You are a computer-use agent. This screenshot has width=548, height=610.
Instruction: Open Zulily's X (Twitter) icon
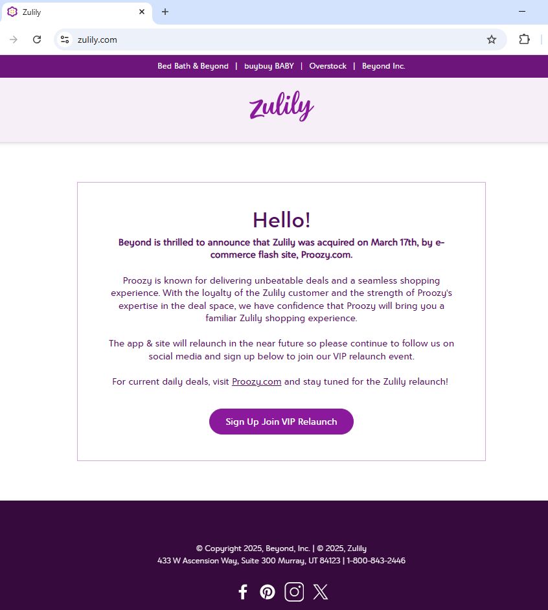(x=321, y=592)
